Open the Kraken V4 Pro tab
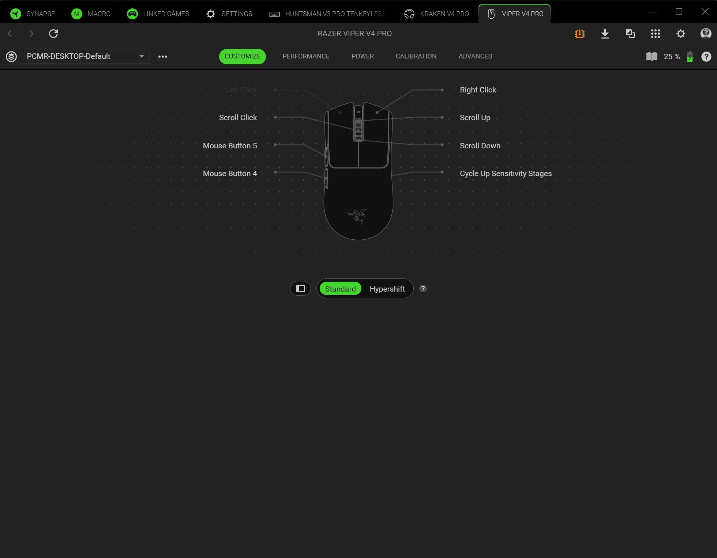Image resolution: width=717 pixels, height=558 pixels. 436,14
